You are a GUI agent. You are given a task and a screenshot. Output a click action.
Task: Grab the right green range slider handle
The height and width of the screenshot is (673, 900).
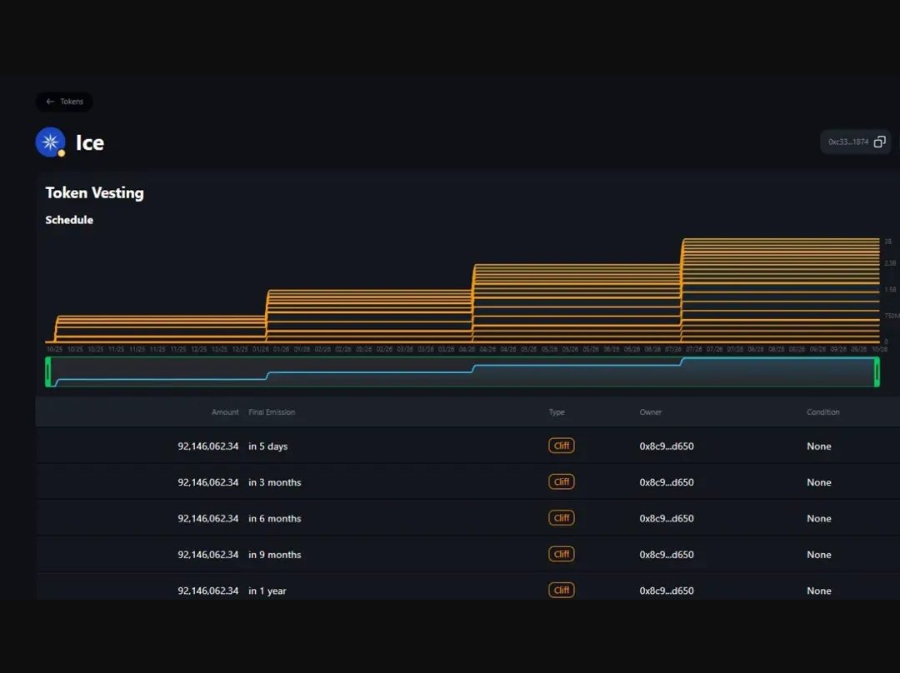click(x=877, y=371)
